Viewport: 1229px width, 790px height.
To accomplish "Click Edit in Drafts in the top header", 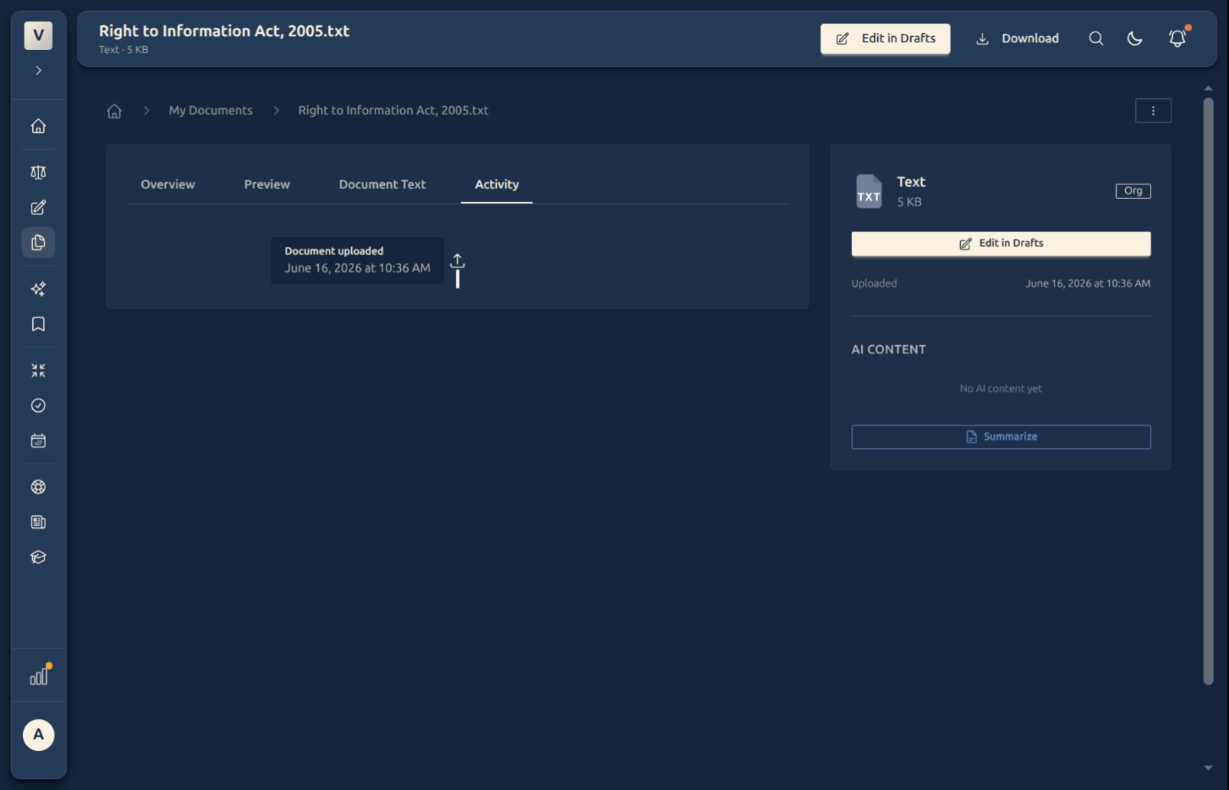I will click(885, 38).
